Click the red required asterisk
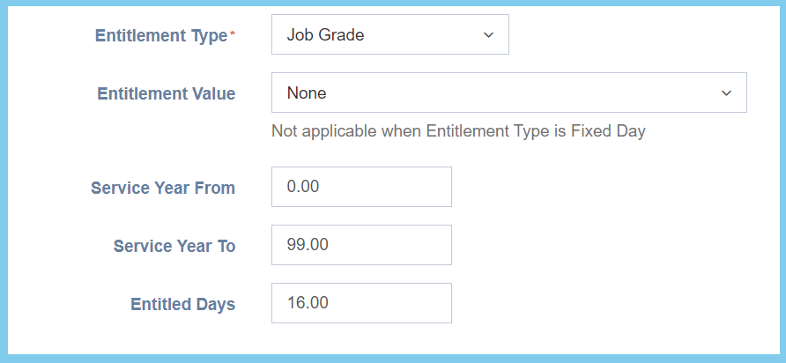The height and width of the screenshot is (363, 786). (x=233, y=34)
